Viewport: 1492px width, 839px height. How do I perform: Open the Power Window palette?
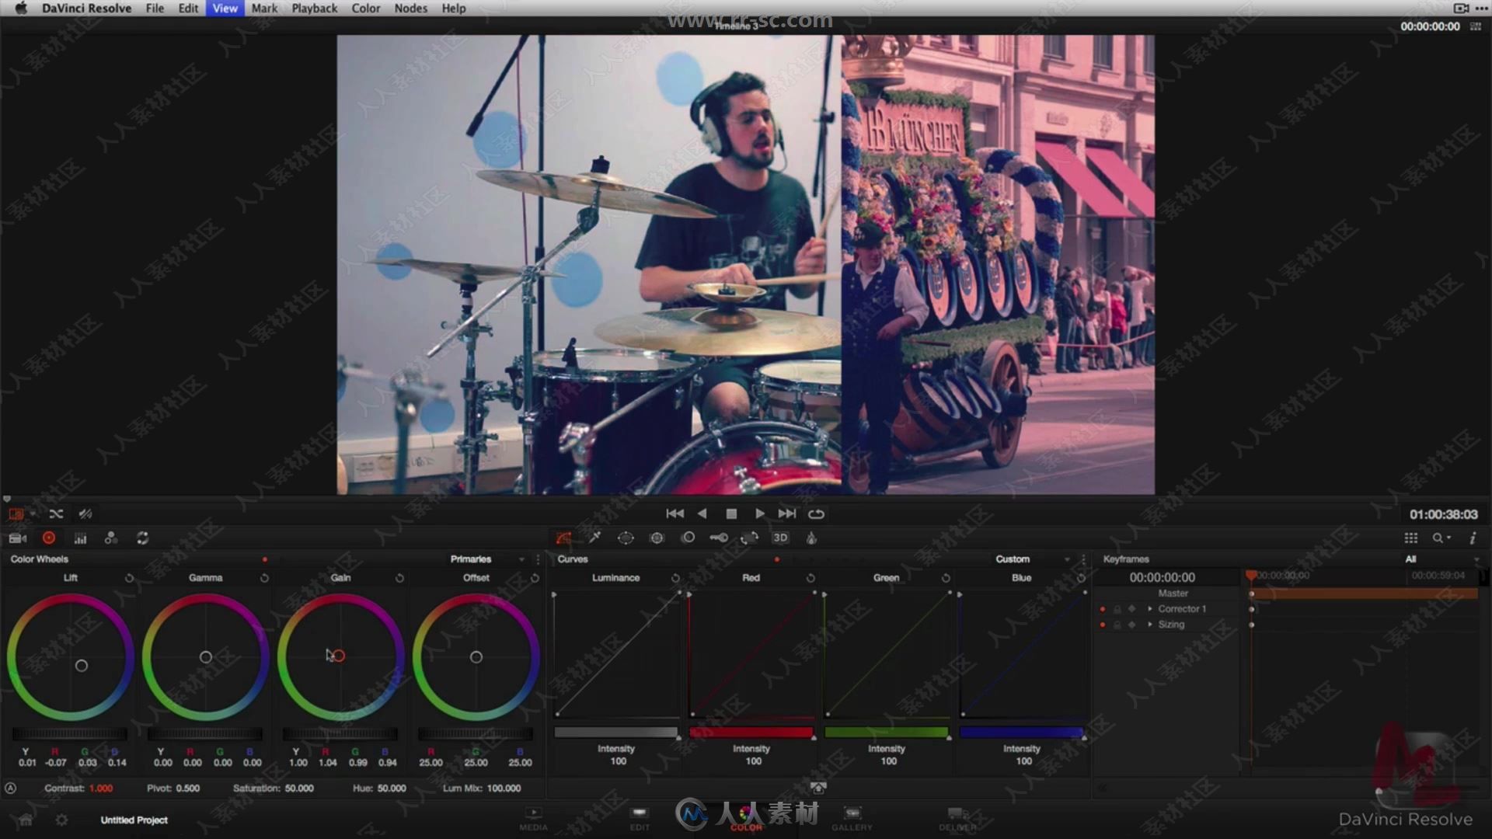point(626,538)
